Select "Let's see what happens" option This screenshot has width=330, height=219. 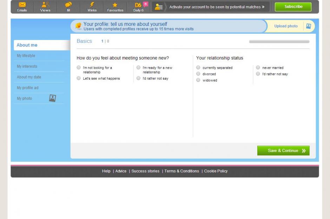click(x=79, y=78)
